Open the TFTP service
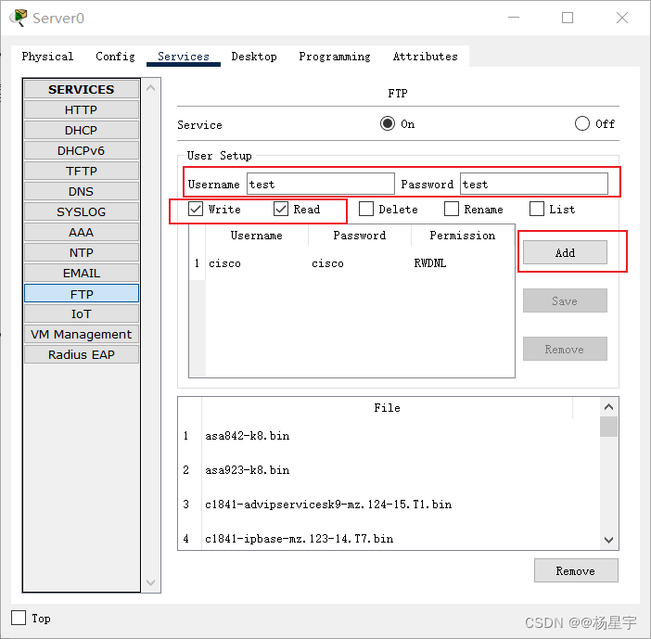This screenshot has height=639, width=651. [82, 171]
